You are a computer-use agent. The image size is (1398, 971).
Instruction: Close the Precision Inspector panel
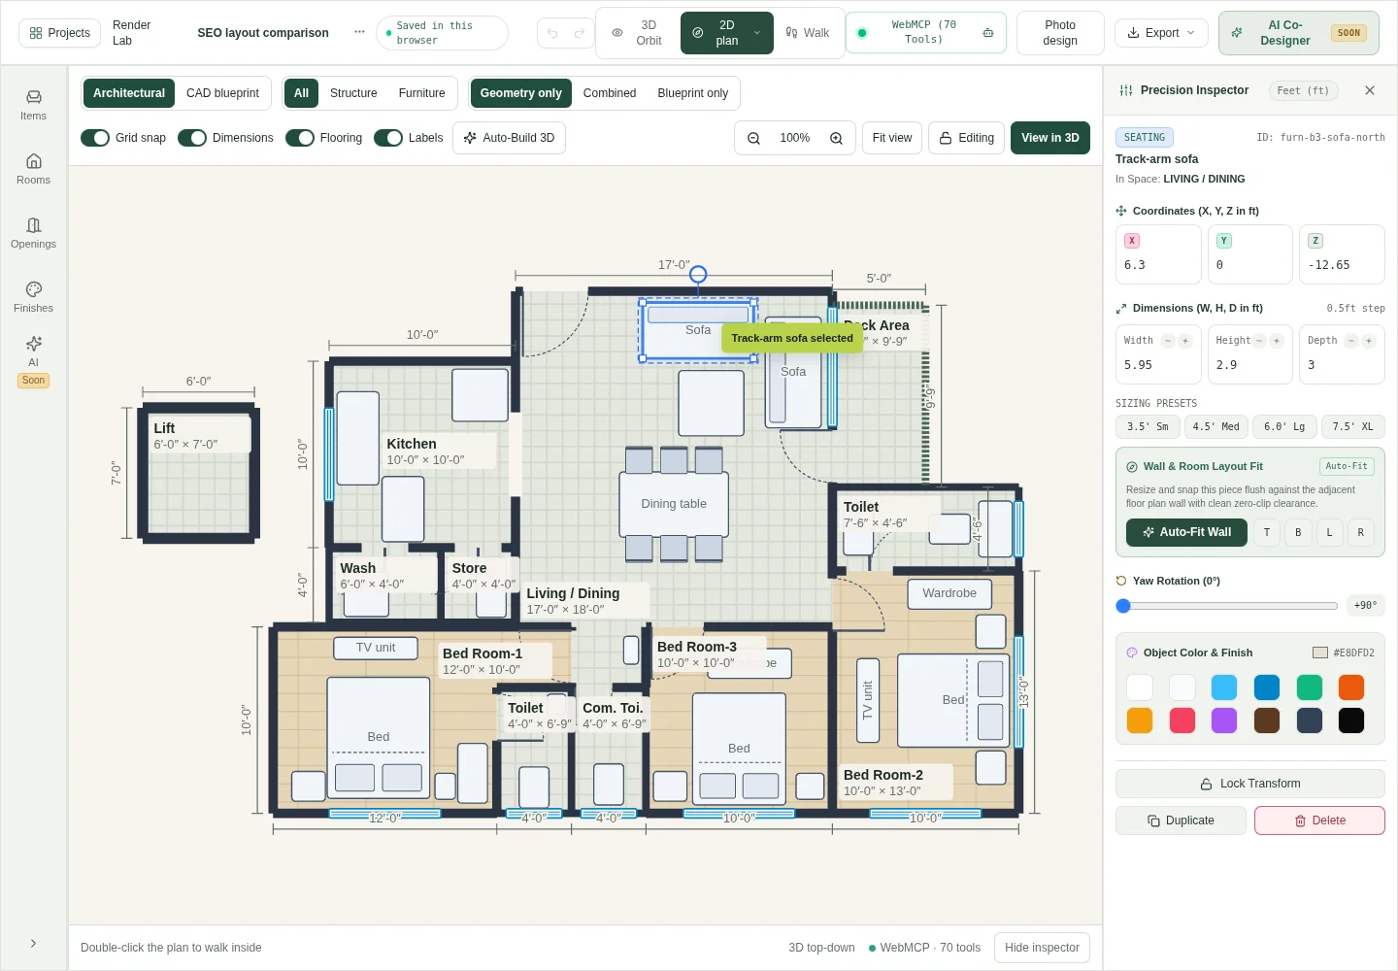tap(1370, 90)
